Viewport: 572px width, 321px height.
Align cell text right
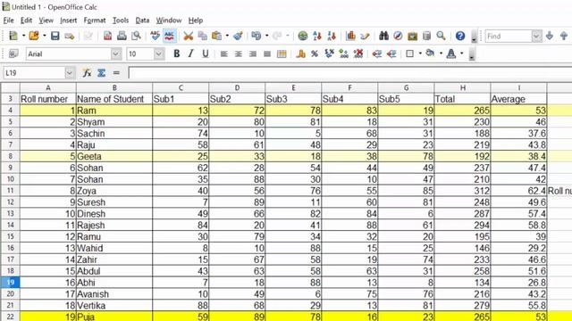(252, 53)
